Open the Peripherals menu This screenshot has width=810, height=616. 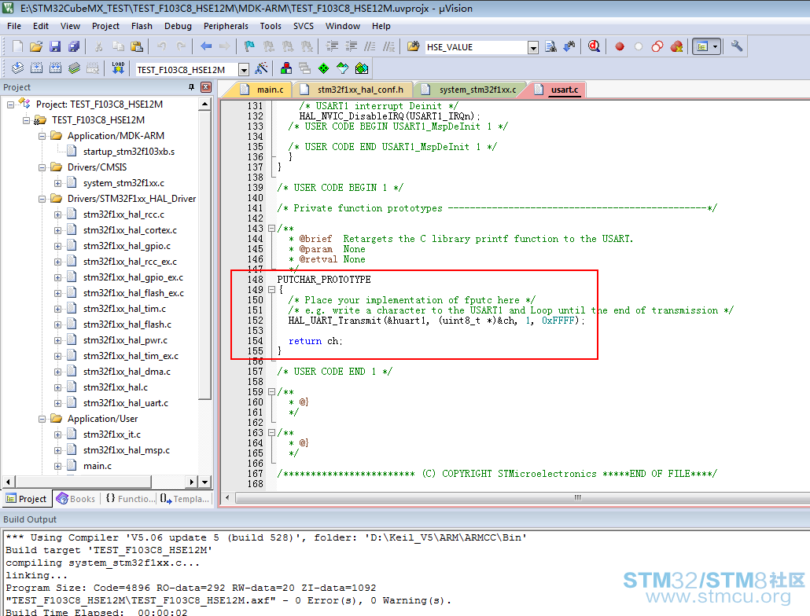point(226,26)
